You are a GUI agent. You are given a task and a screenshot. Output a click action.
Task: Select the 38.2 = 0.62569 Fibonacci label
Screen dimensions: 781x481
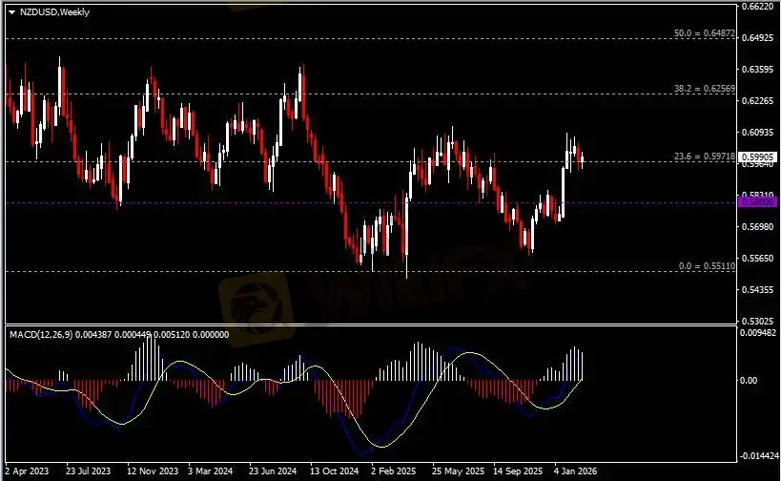(705, 88)
